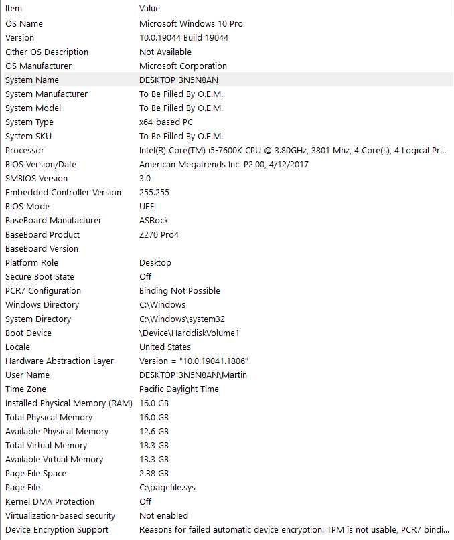
Task: Select the Page File Space row label
Action: click(x=35, y=474)
